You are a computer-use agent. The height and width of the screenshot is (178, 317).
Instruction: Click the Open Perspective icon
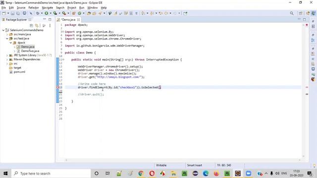point(301,13)
